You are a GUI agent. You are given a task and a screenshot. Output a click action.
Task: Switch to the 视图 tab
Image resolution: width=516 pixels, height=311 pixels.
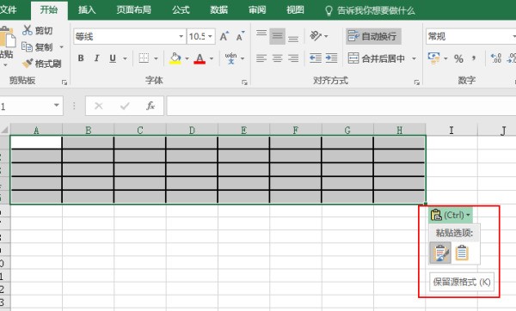295,9
